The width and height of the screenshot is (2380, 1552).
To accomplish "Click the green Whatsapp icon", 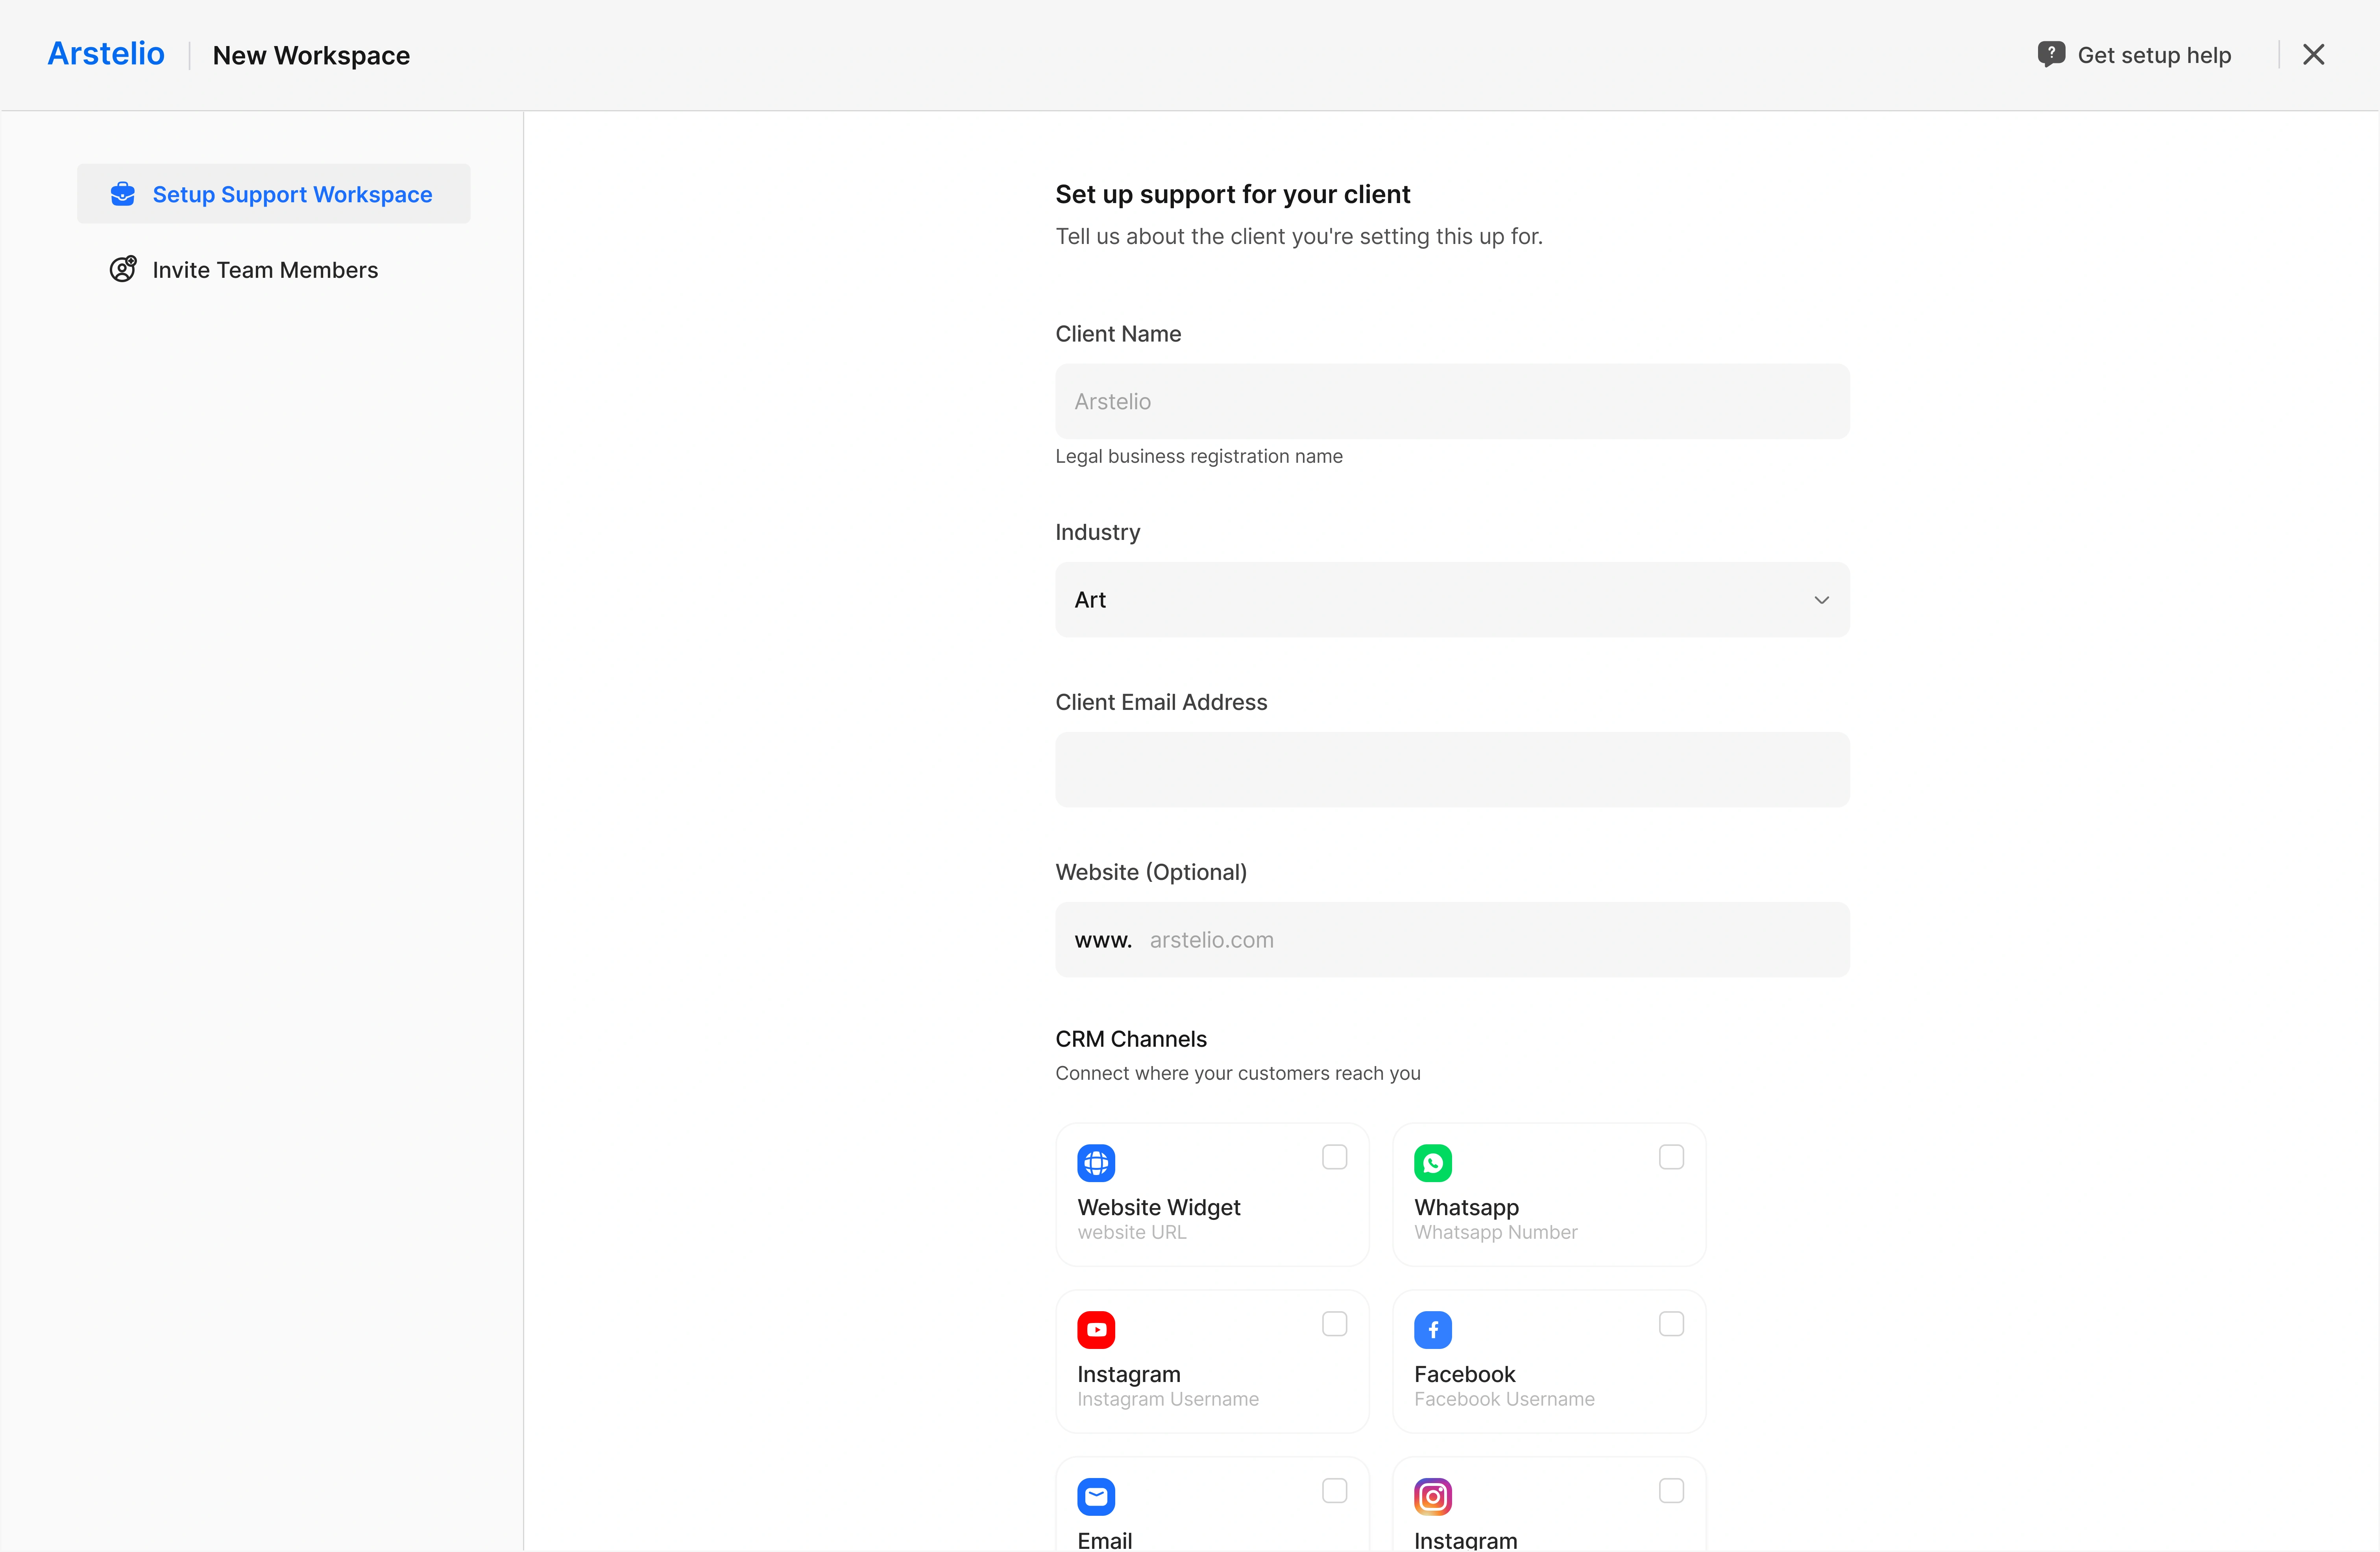I will tap(1432, 1162).
